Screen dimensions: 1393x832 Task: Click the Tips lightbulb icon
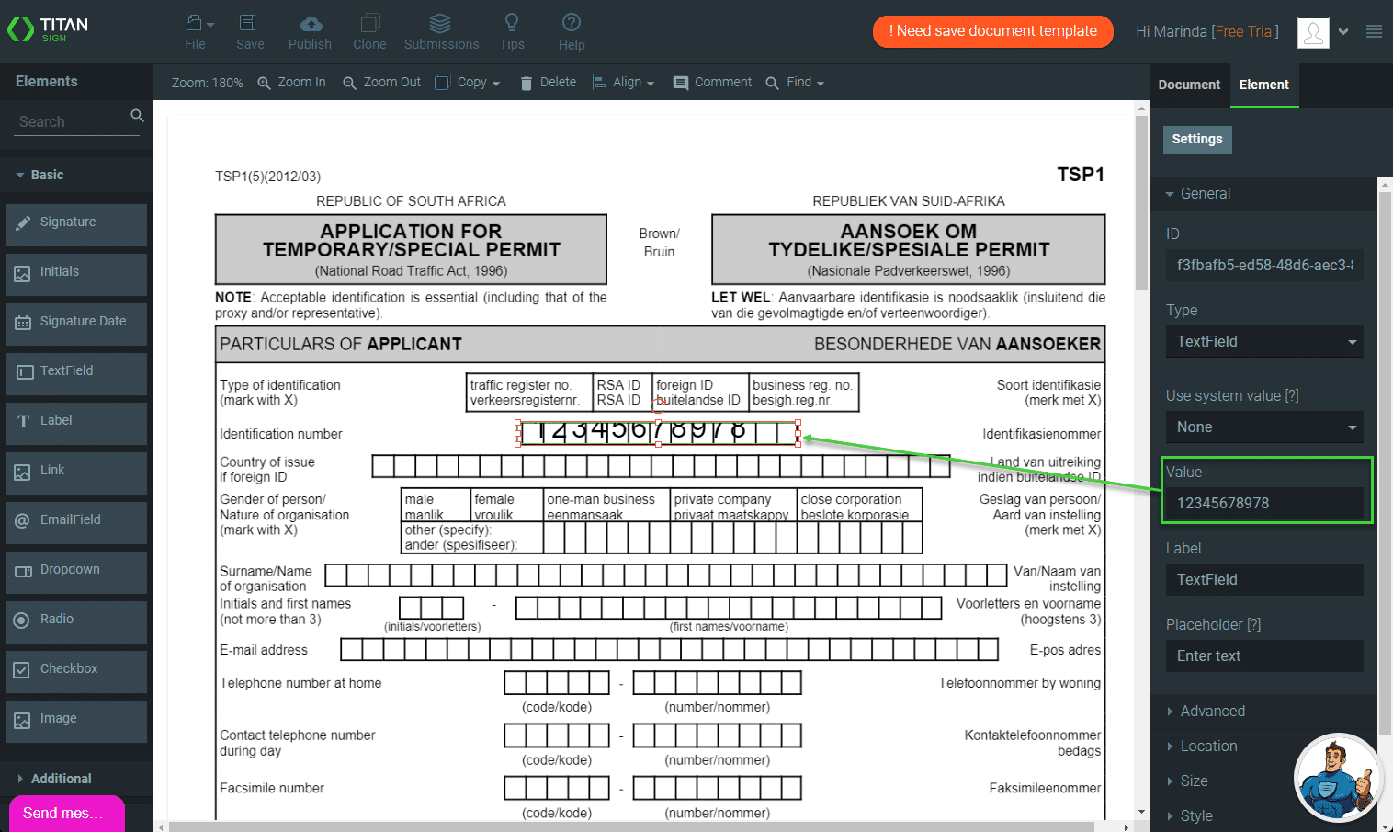[x=512, y=23]
